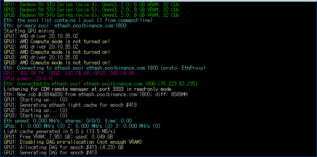Click the 'New job #c984a830' line

coord(96,94)
